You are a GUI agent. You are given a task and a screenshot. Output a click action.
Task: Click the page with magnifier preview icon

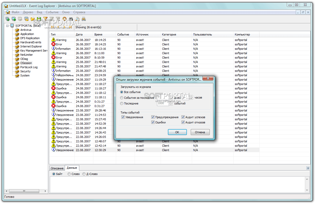click(77, 19)
